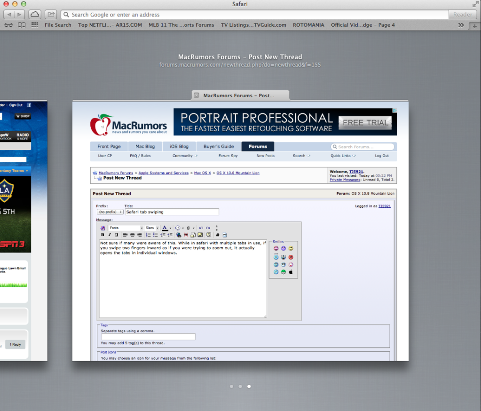Decrease indent in message editor
Viewport: 481px width, 411px height.
pyautogui.click(x=163, y=235)
